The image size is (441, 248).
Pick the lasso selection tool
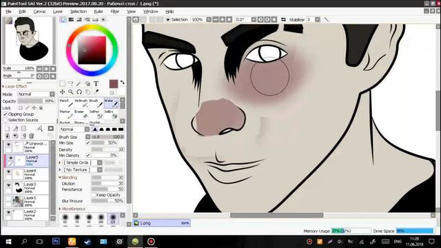(x=70, y=83)
